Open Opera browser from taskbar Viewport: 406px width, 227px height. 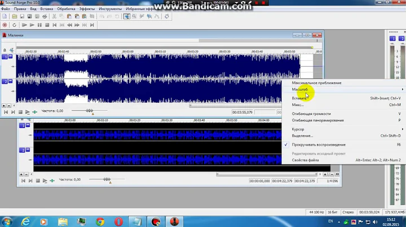tap(118, 221)
